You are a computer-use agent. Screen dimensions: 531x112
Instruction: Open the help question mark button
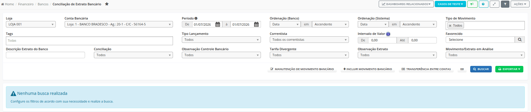(x=483, y=4)
